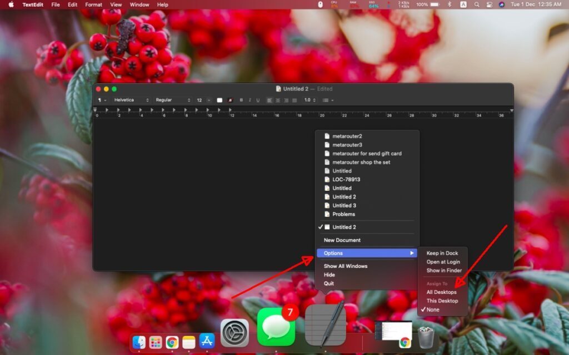Toggle underline formatting

coord(258,100)
